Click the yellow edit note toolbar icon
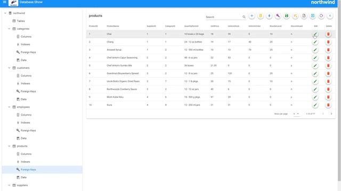 tap(295, 16)
